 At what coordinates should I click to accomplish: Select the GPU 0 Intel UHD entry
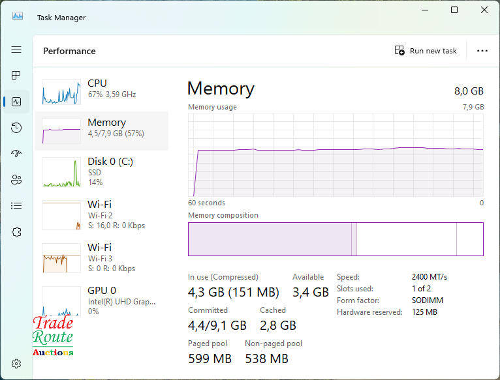101,300
